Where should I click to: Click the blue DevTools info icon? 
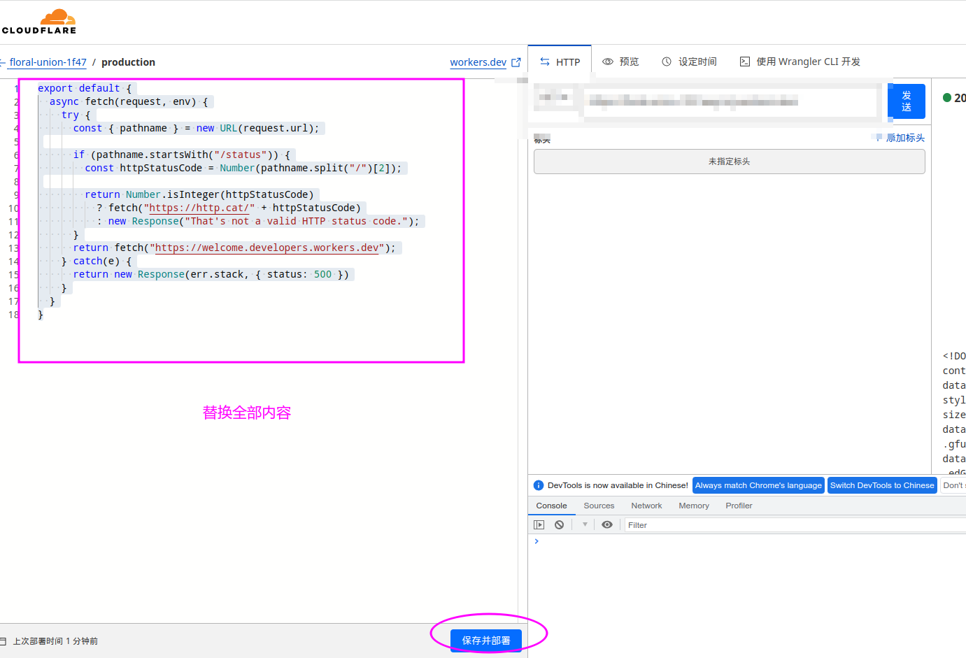coord(539,485)
